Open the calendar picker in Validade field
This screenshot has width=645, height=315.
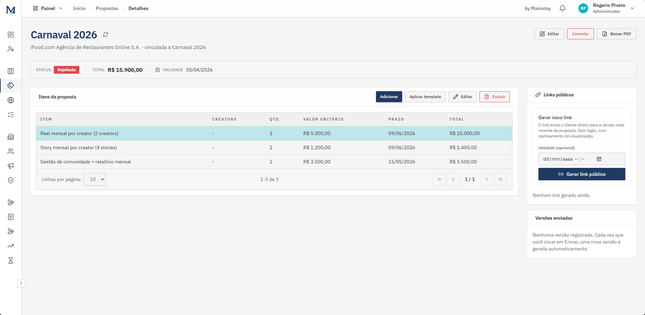coord(599,159)
